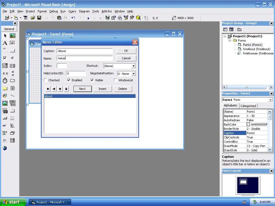This screenshot has width=275, height=206.
Task: Click the Open Project toolbar icon
Action: click(x=33, y=18)
